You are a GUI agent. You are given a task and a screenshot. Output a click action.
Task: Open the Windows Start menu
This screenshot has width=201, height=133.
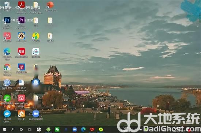click(x=4, y=130)
